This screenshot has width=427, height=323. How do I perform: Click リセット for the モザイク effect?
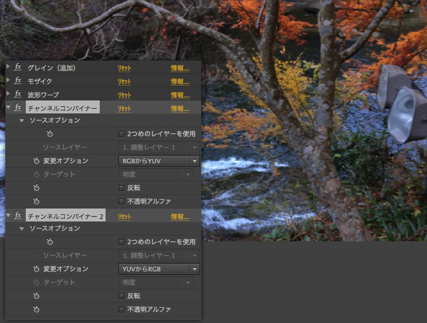(124, 82)
